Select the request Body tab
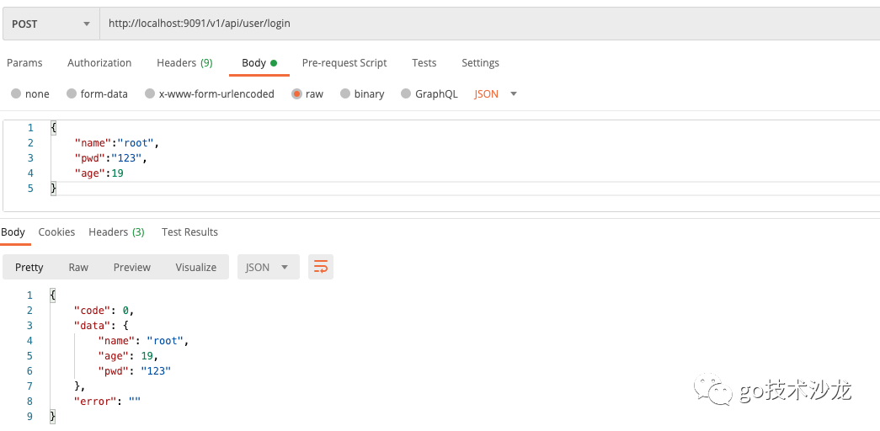 pyautogui.click(x=259, y=63)
